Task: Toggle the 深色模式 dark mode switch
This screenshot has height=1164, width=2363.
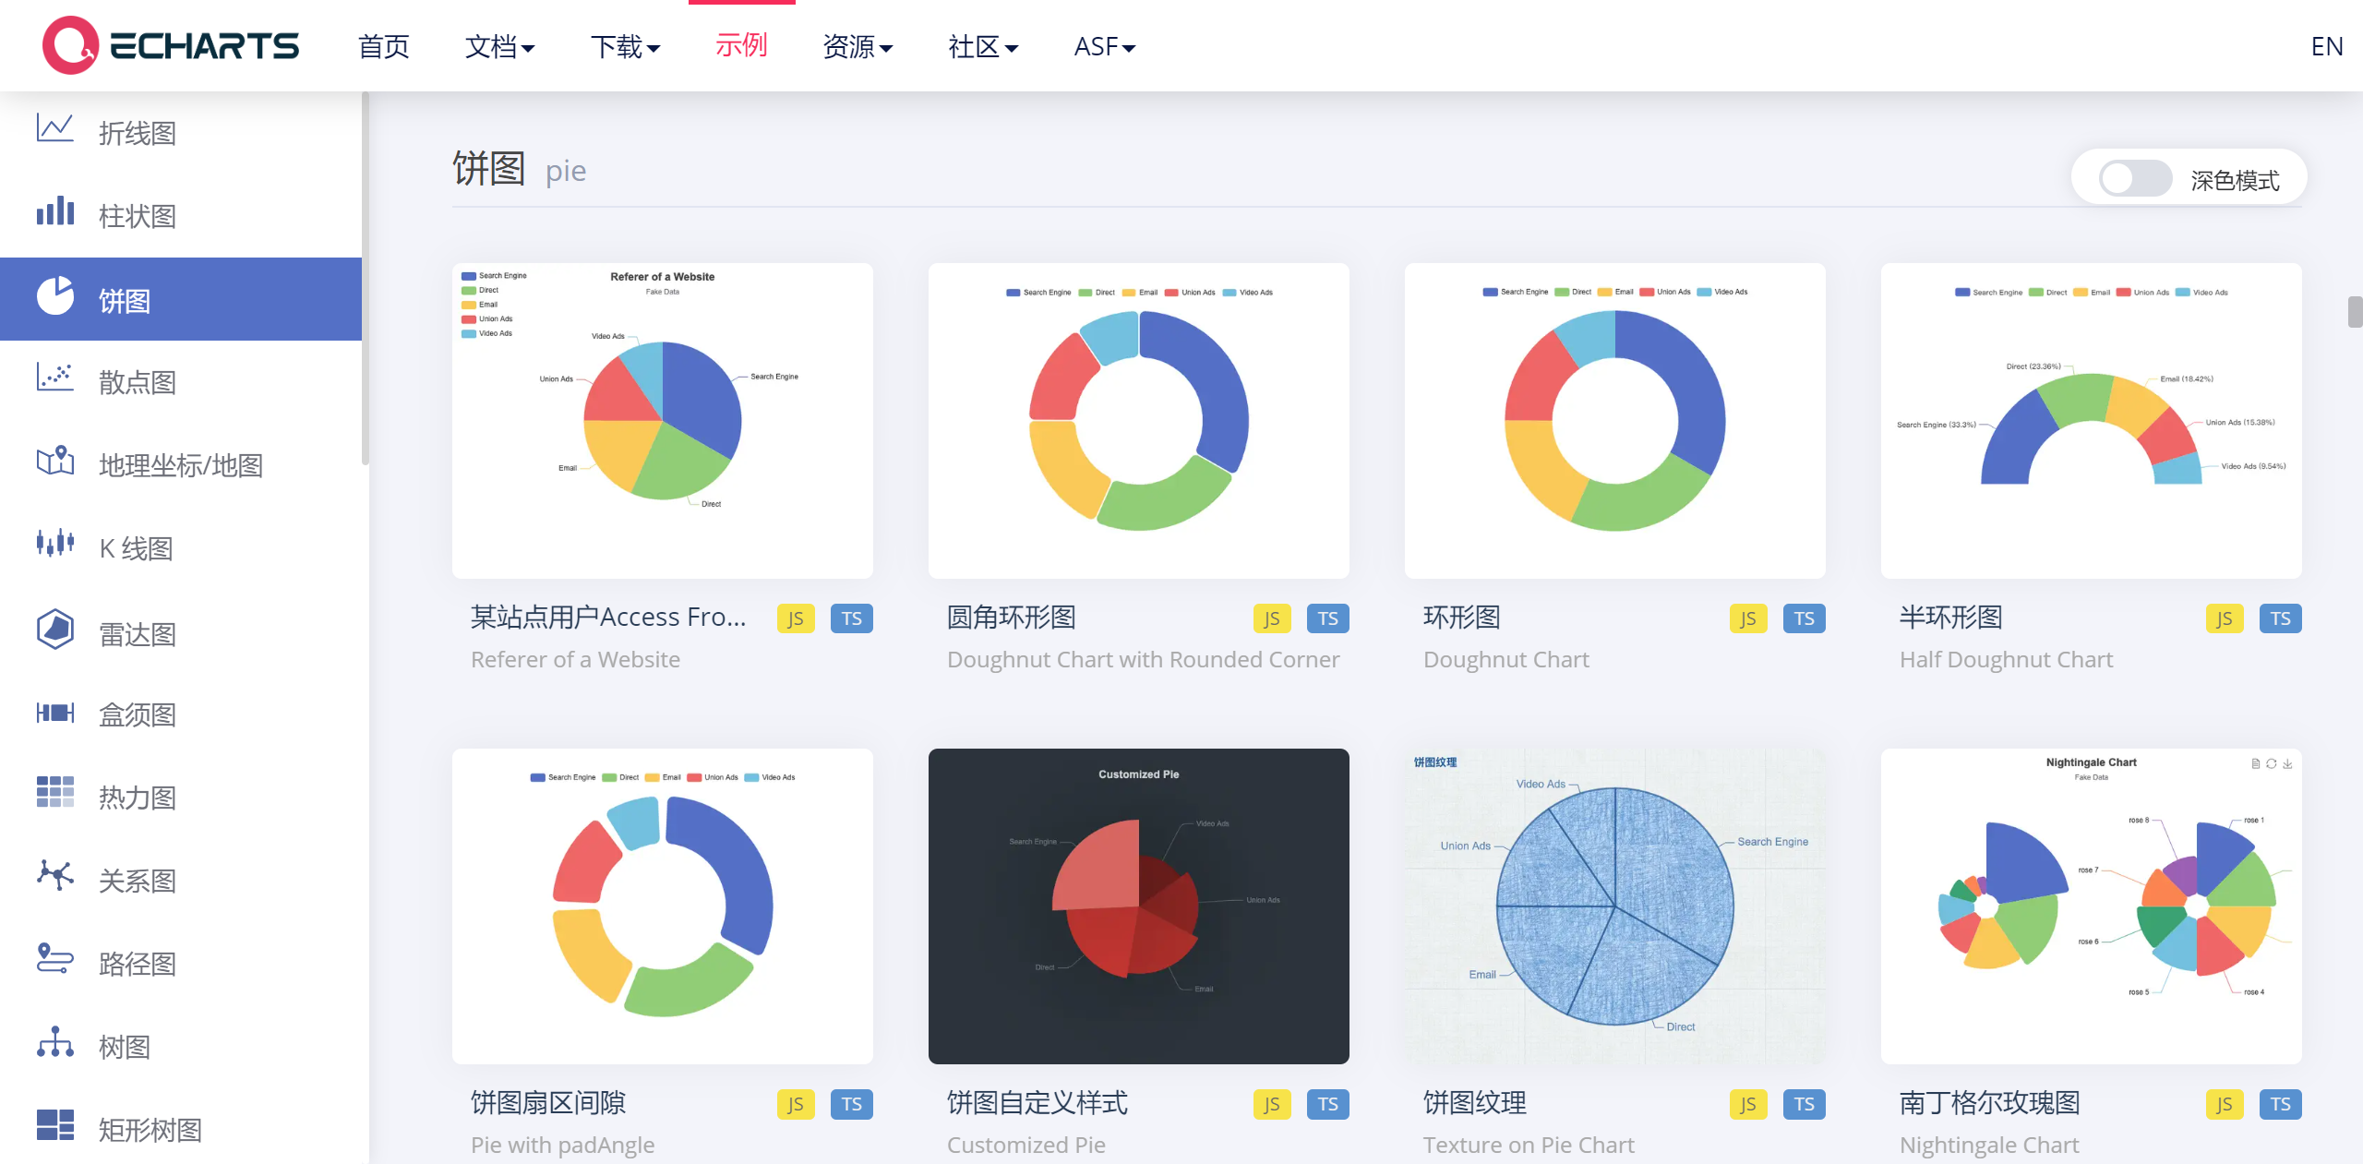Action: (x=2134, y=179)
